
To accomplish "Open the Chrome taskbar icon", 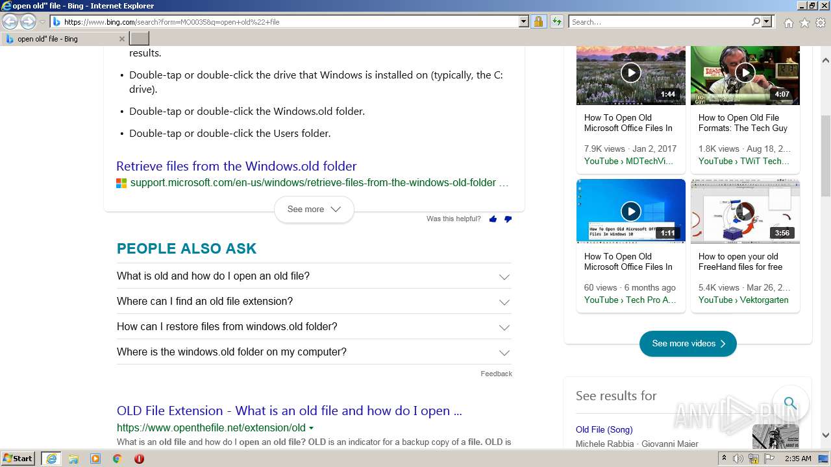I will (117, 459).
